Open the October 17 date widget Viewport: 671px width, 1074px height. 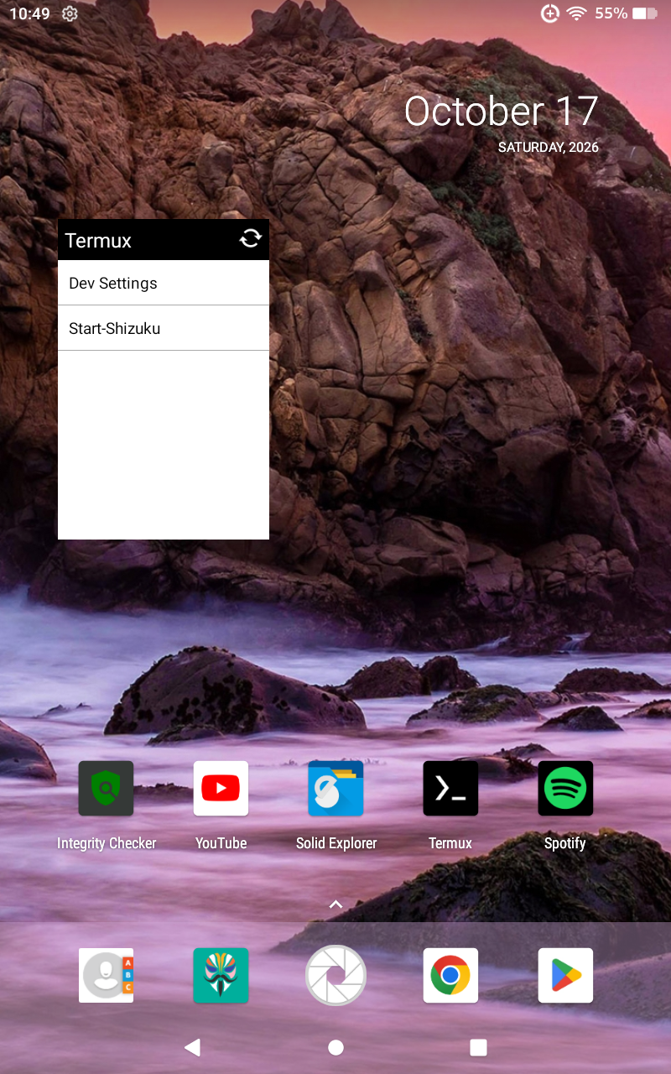pyautogui.click(x=501, y=111)
